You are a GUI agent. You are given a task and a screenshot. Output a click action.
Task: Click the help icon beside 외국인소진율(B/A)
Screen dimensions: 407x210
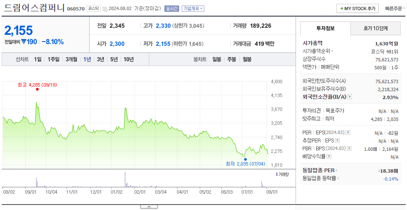click(350, 97)
